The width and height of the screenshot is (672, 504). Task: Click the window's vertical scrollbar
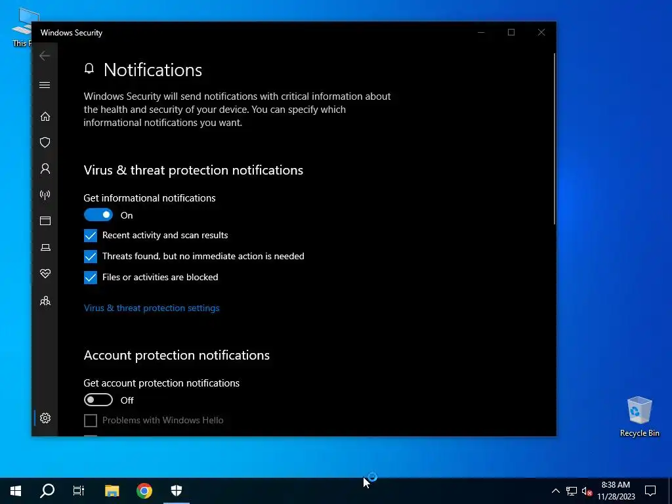tap(554, 139)
